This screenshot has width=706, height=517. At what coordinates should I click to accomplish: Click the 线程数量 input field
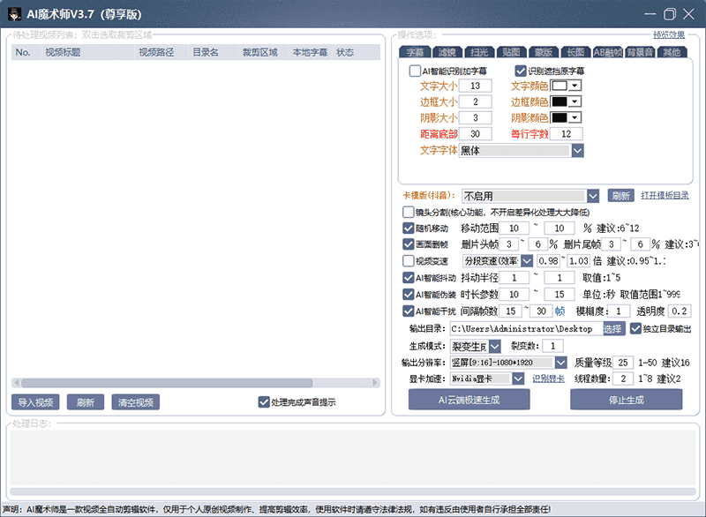pyautogui.click(x=623, y=378)
